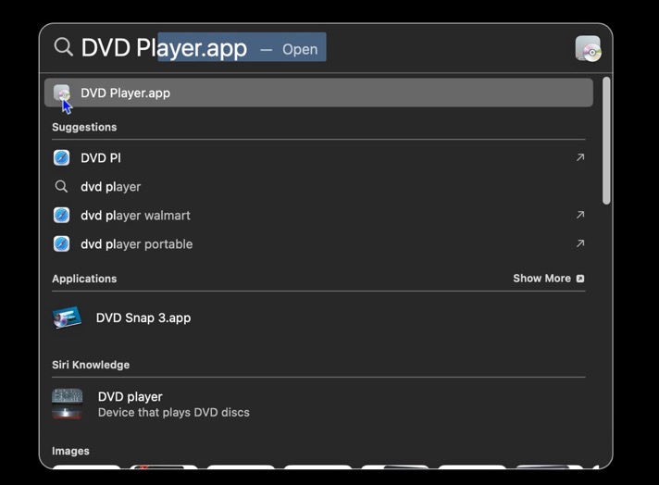
Task: Click the results list vertical scrollbar
Action: pyautogui.click(x=606, y=141)
